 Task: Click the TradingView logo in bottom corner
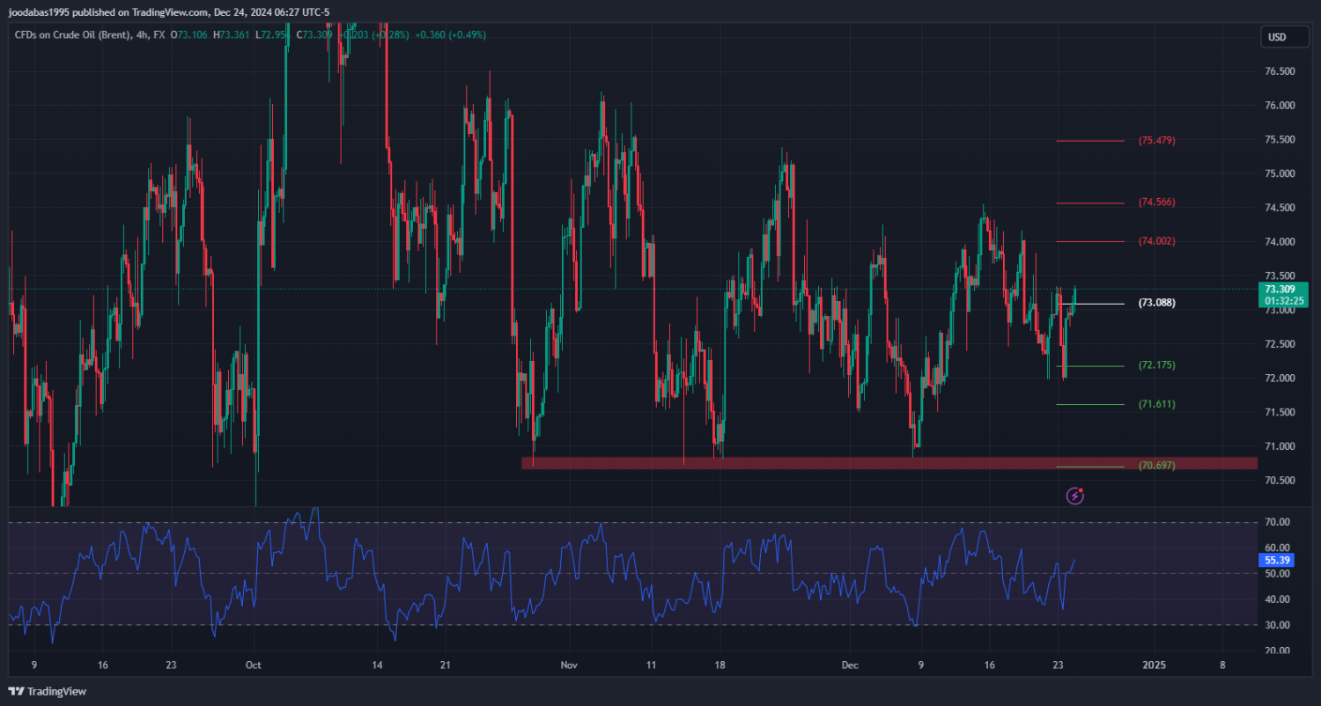point(48,691)
